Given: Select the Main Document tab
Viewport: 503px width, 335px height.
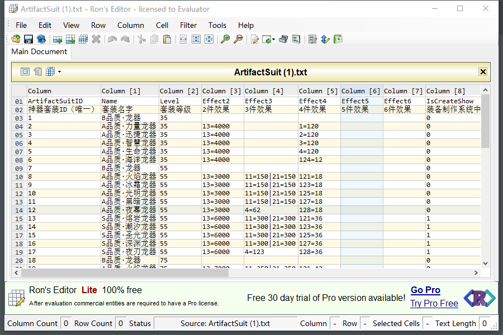Looking at the screenshot, I should (x=39, y=51).
